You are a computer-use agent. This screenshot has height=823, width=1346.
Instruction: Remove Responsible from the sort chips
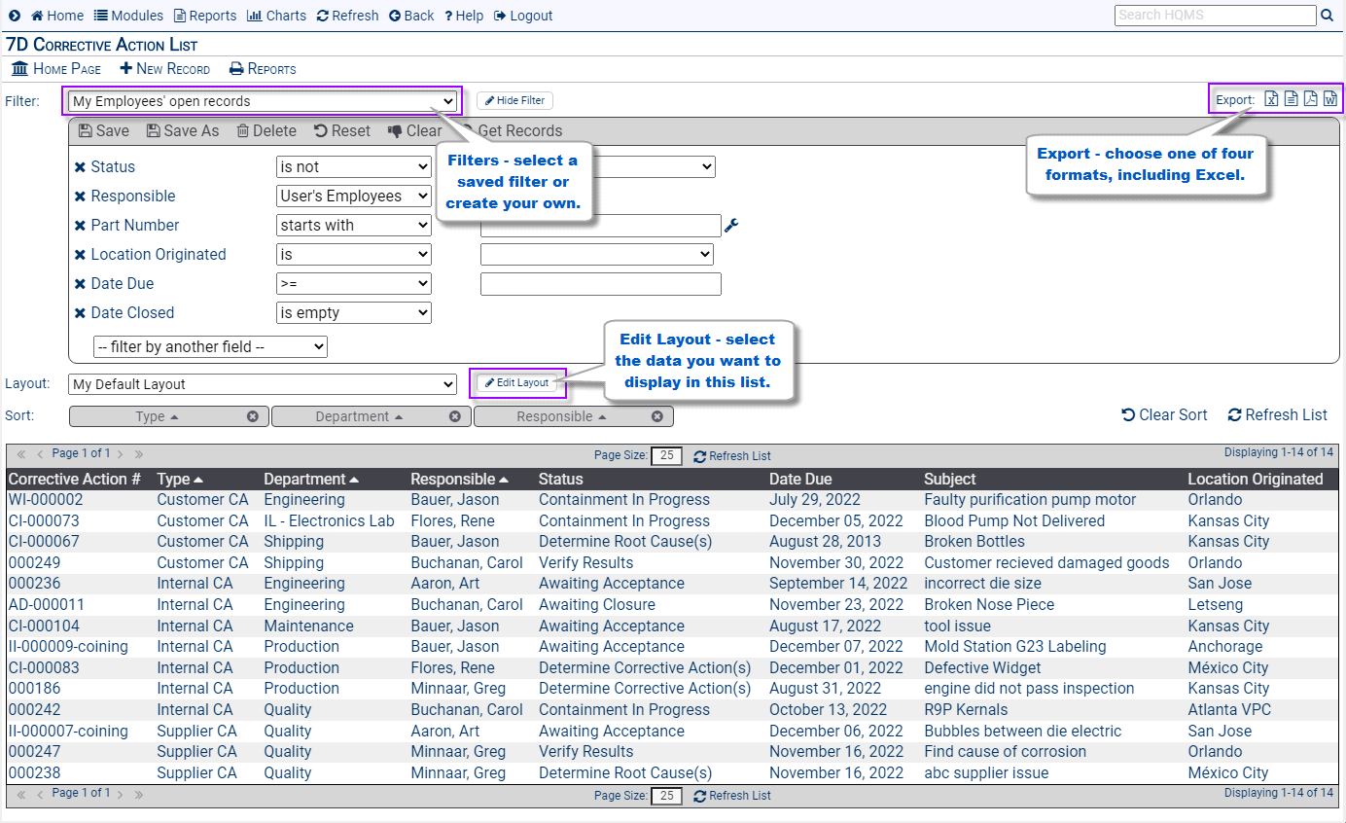tap(656, 415)
